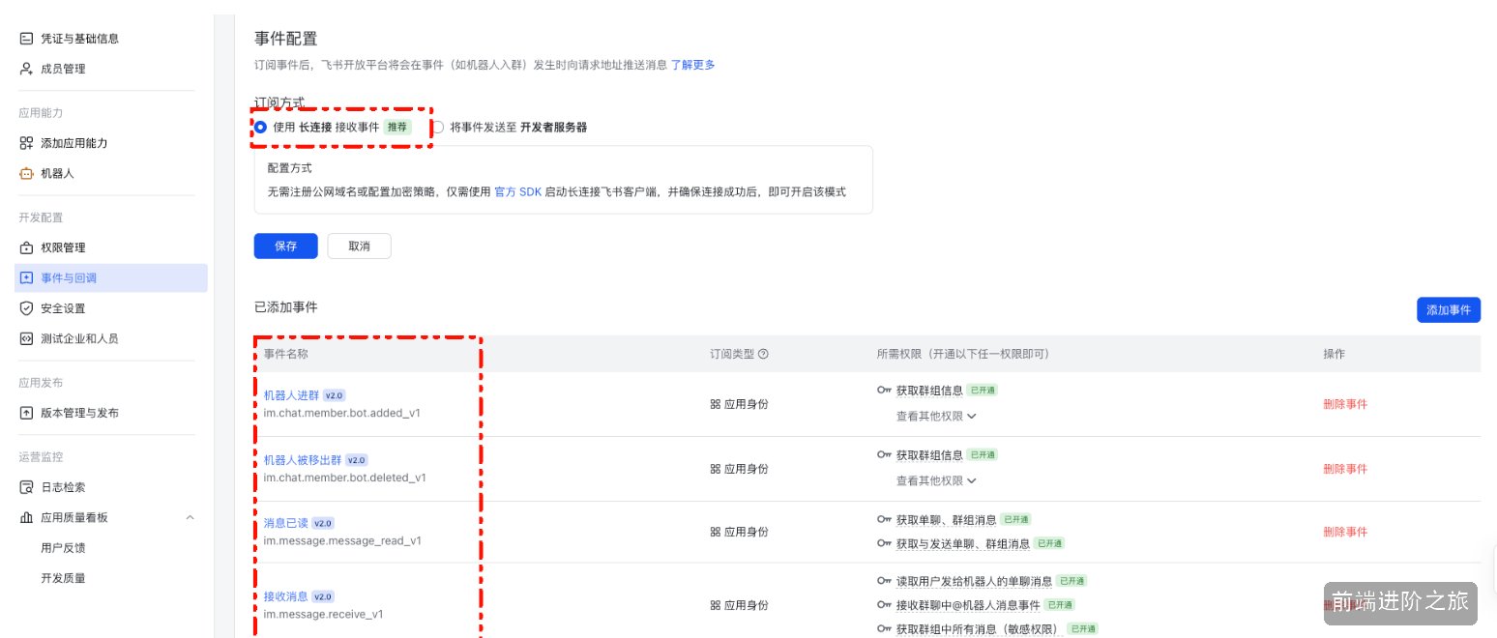Viewport: 1497px width, 638px height.
Task: Click the 操作 column header
Action: [1334, 354]
